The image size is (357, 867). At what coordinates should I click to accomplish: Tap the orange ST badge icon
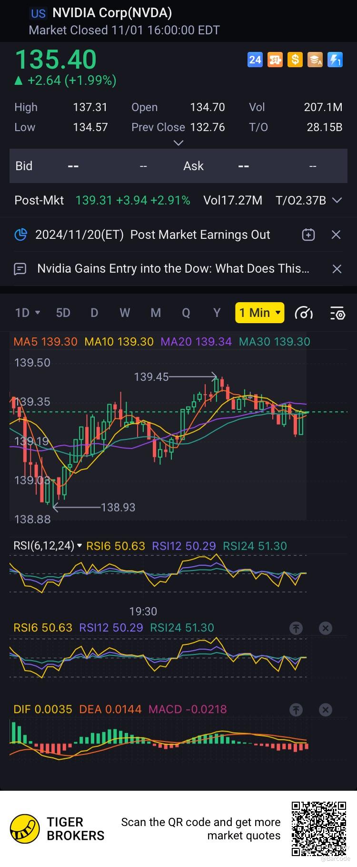[x=275, y=60]
